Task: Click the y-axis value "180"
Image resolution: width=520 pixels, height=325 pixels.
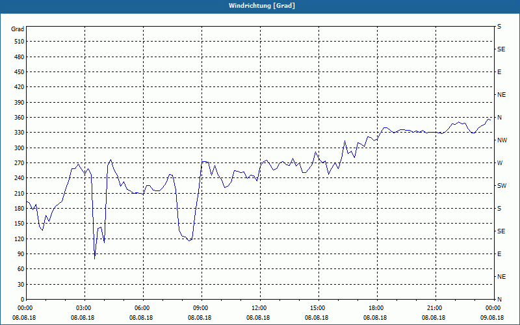Action: 19,209
